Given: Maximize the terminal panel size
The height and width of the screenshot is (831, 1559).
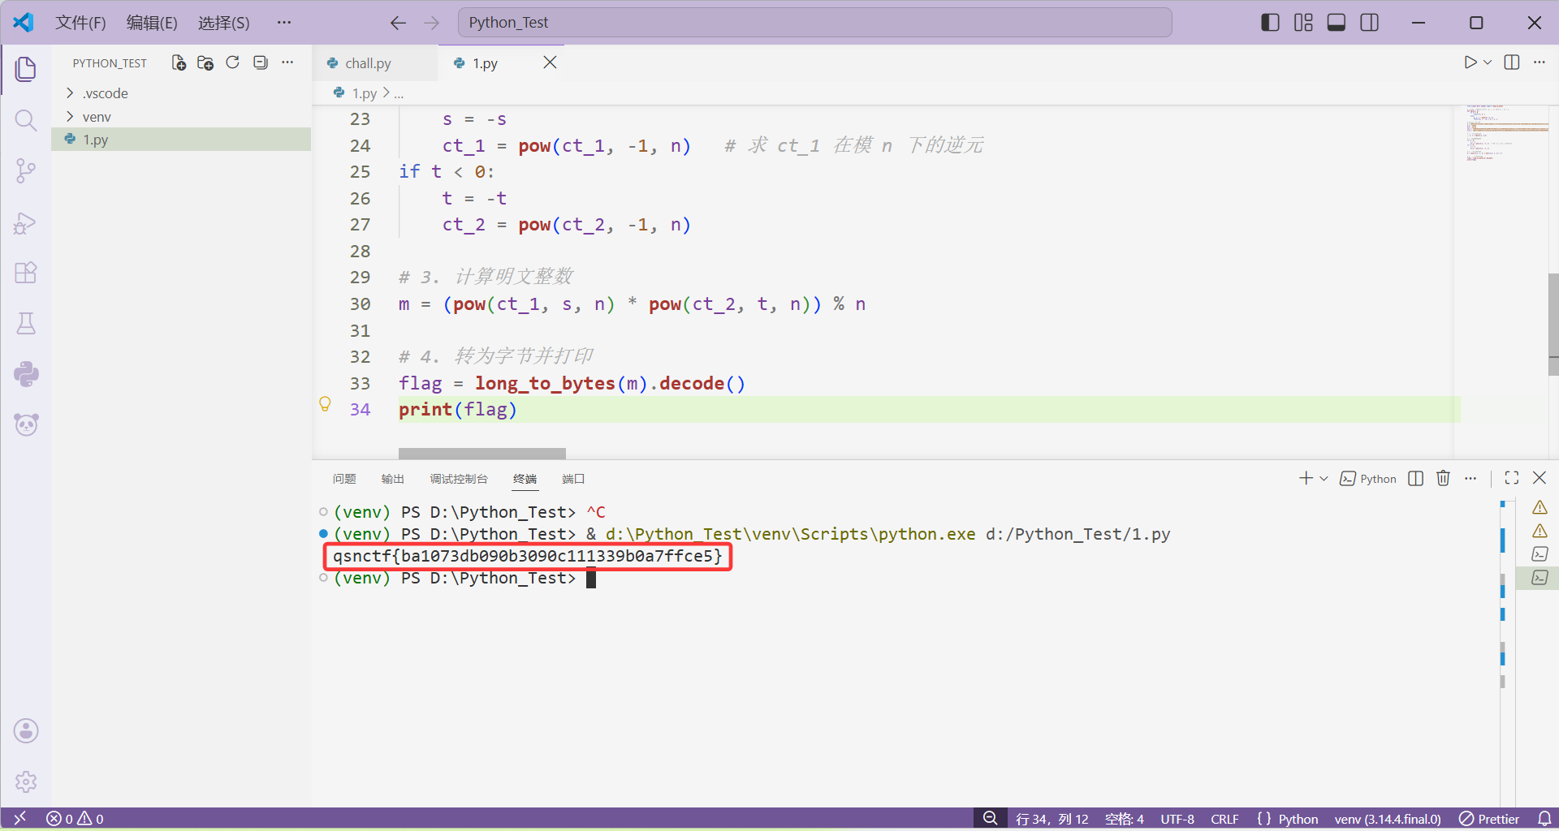Looking at the screenshot, I should [1511, 478].
